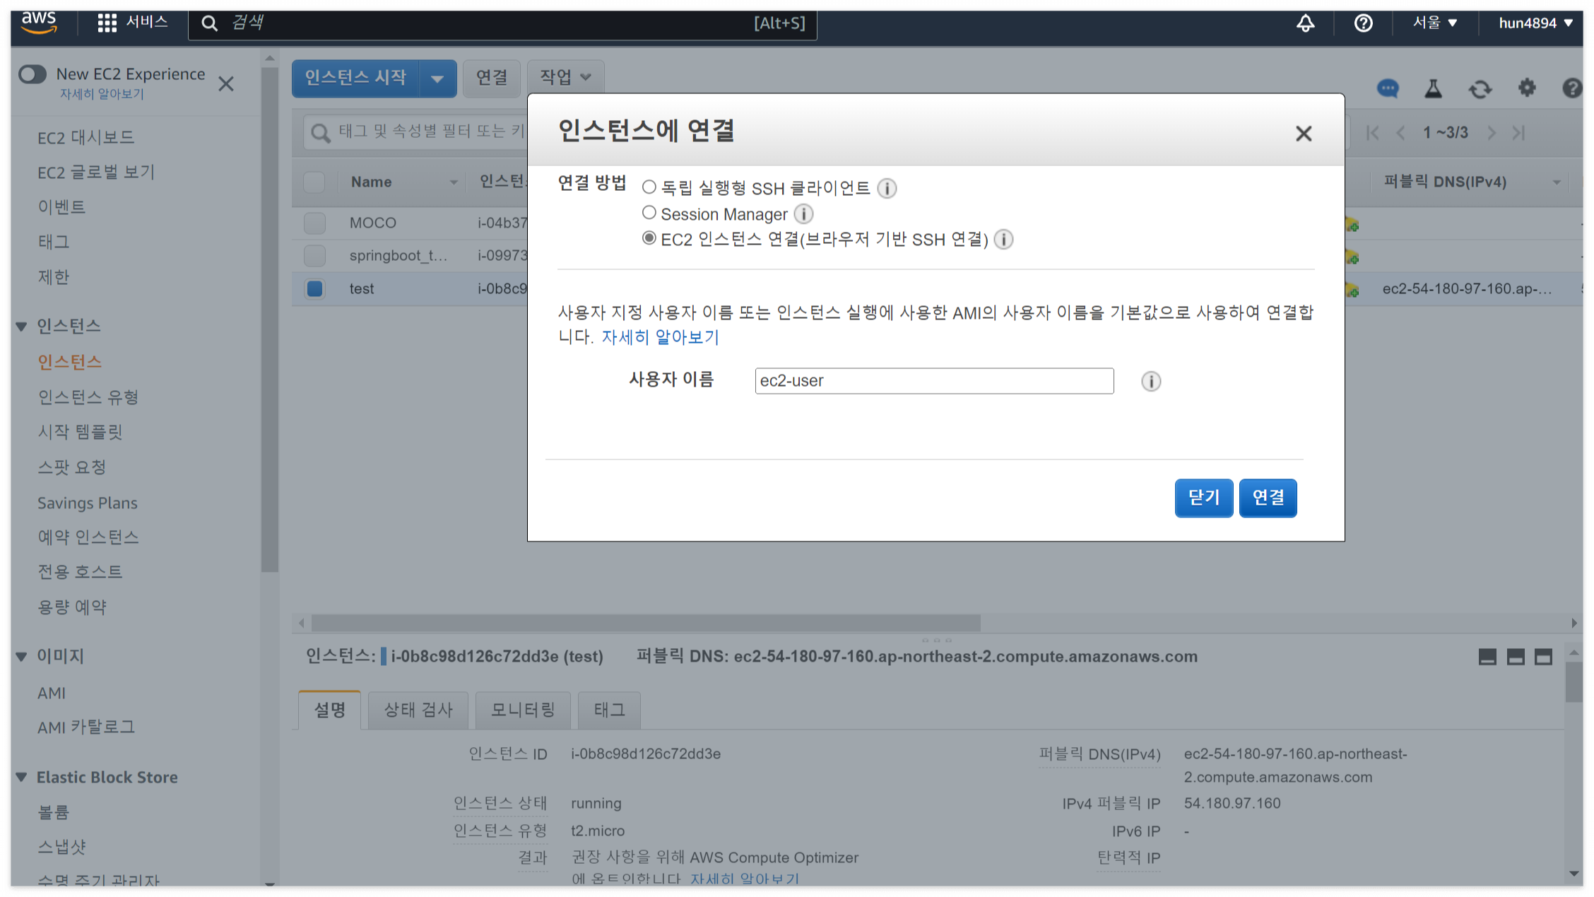1594x897 pixels.
Task: Click info icon beside username field
Action: 1150,381
